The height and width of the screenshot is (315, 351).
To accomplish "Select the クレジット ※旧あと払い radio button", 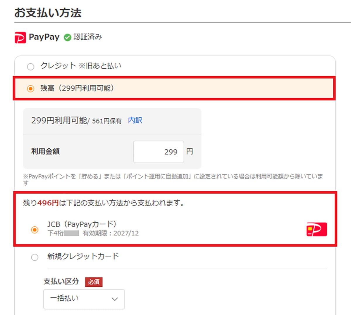I will point(30,67).
